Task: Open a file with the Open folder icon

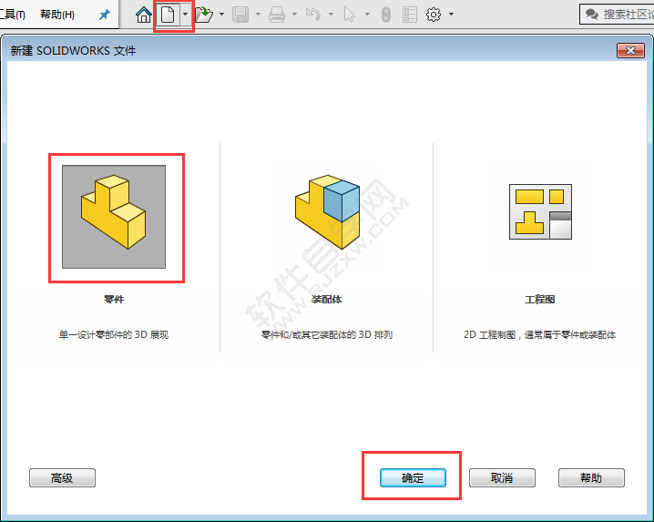Action: coord(204,15)
